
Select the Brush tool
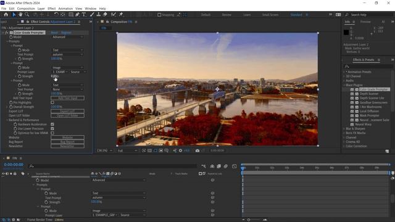(92, 15)
